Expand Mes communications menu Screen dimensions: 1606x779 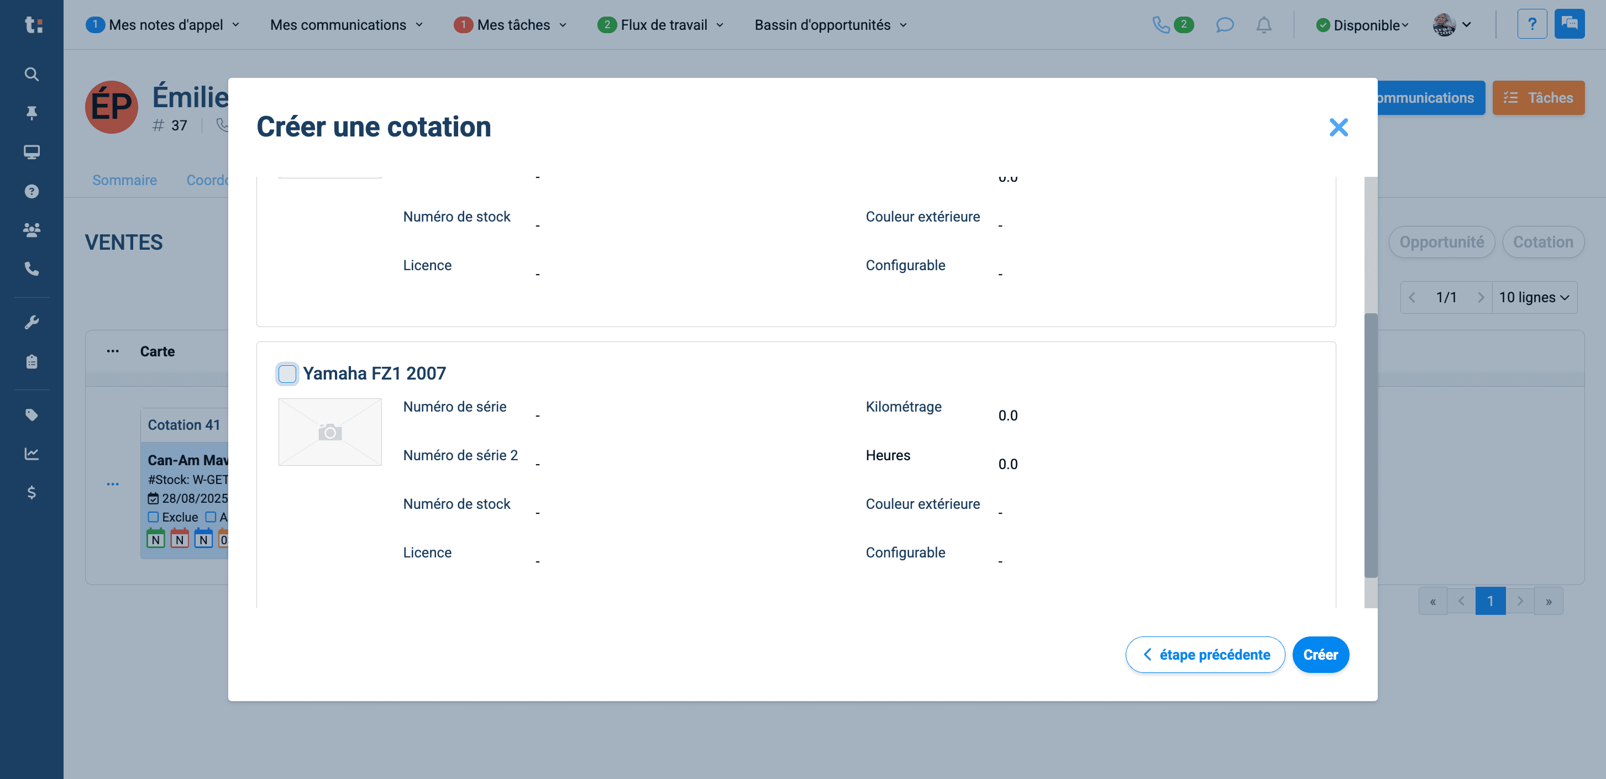click(347, 25)
